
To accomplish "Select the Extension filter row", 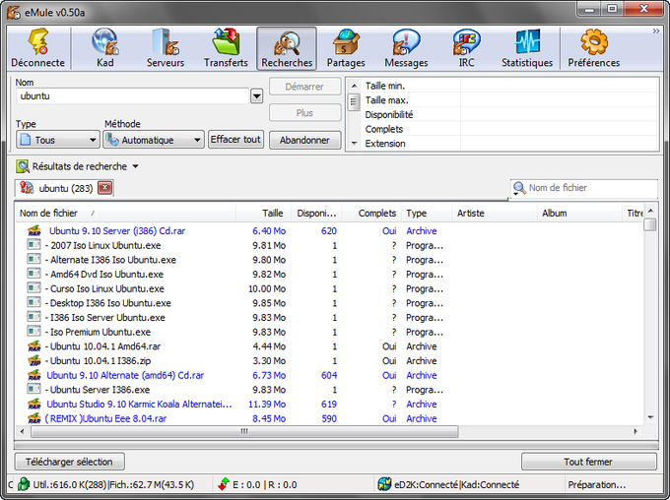I will click(x=508, y=144).
